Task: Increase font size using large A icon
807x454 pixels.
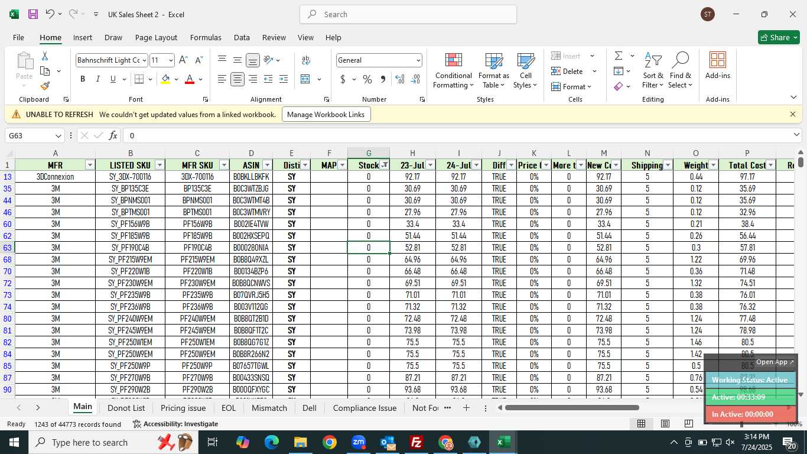Action: 183,60
